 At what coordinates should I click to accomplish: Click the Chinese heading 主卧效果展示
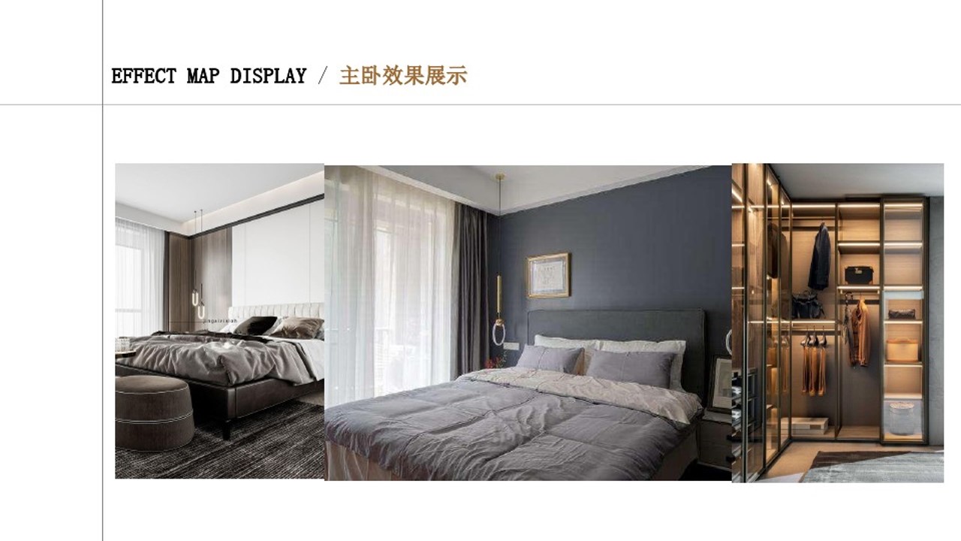[403, 76]
